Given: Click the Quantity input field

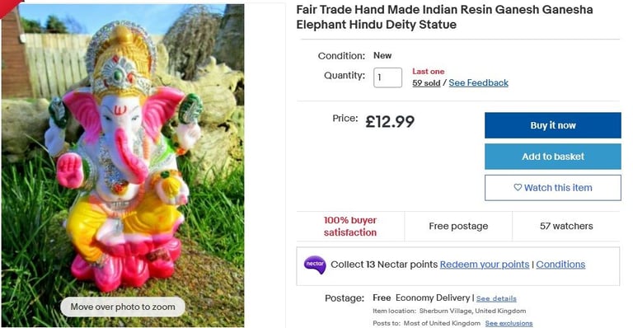Looking at the screenshot, I should (387, 77).
